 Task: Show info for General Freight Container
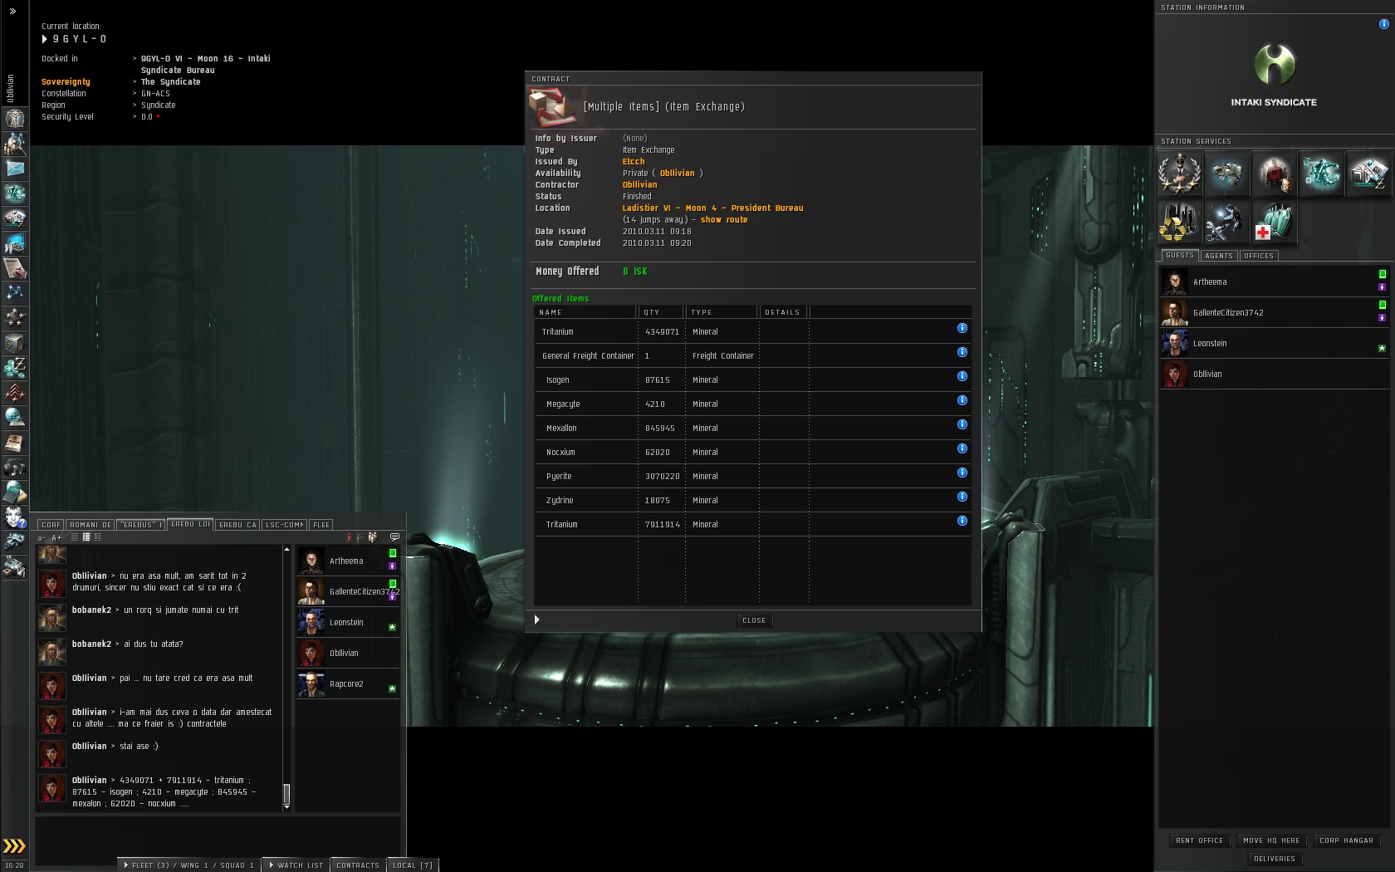coord(962,352)
